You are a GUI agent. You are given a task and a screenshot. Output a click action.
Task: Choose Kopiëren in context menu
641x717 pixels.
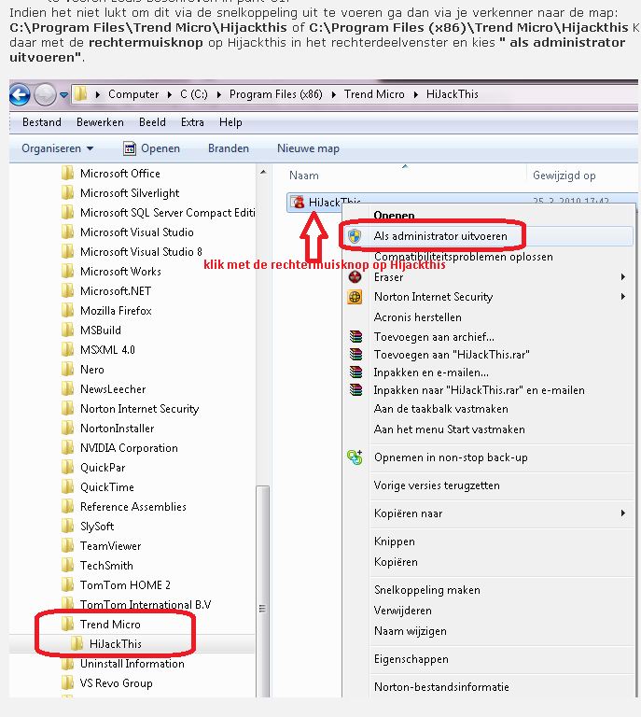[x=396, y=562]
